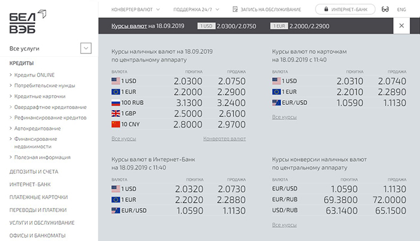Expand the Все услуги dropdown arrow
Viewport: 420px width, 241px height.
click(x=85, y=49)
